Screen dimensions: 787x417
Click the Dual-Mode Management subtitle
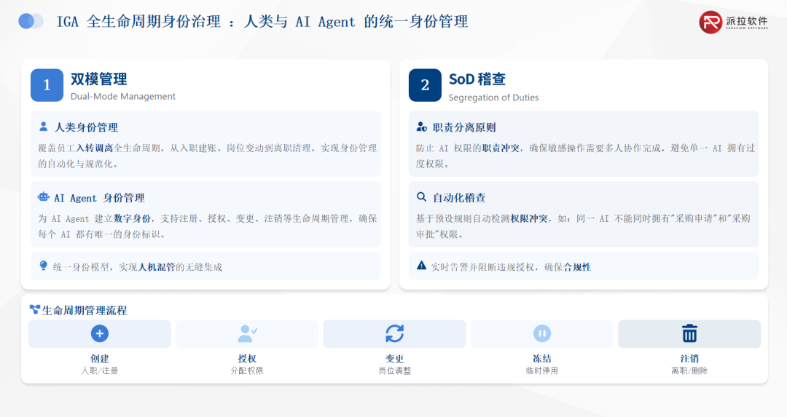tap(123, 96)
